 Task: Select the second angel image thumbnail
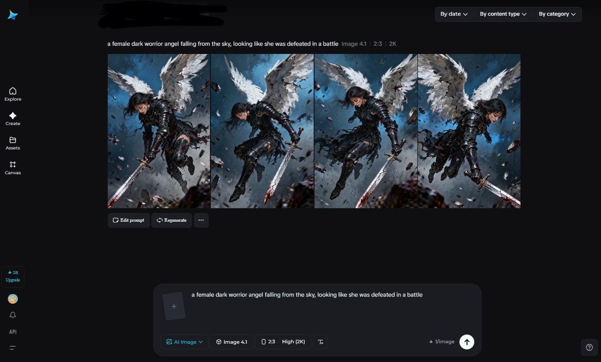pos(262,131)
